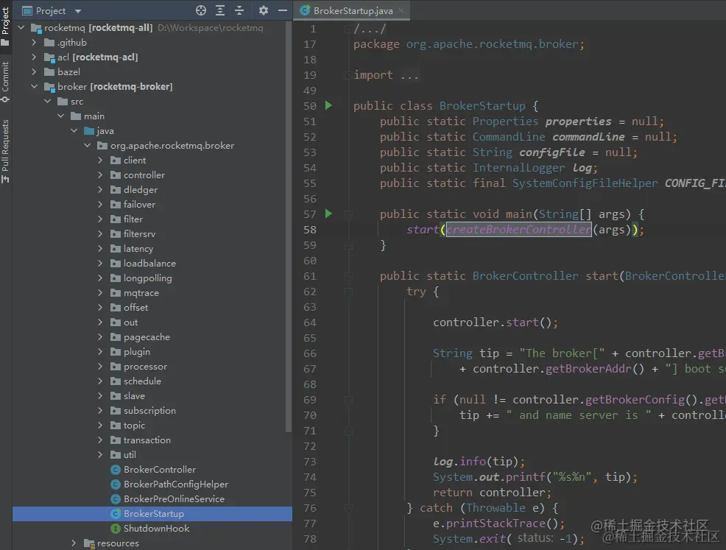Open the Commit tool window

[6, 82]
